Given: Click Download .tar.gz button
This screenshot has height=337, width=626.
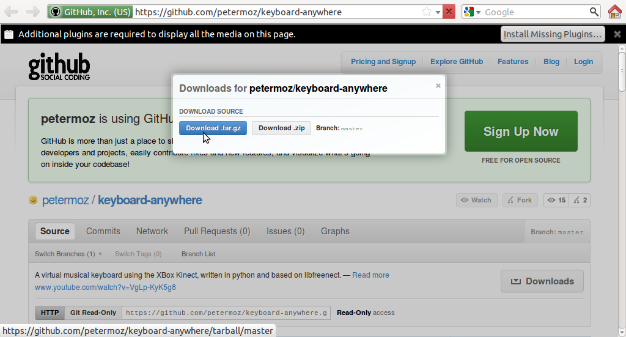Looking at the screenshot, I should (213, 128).
